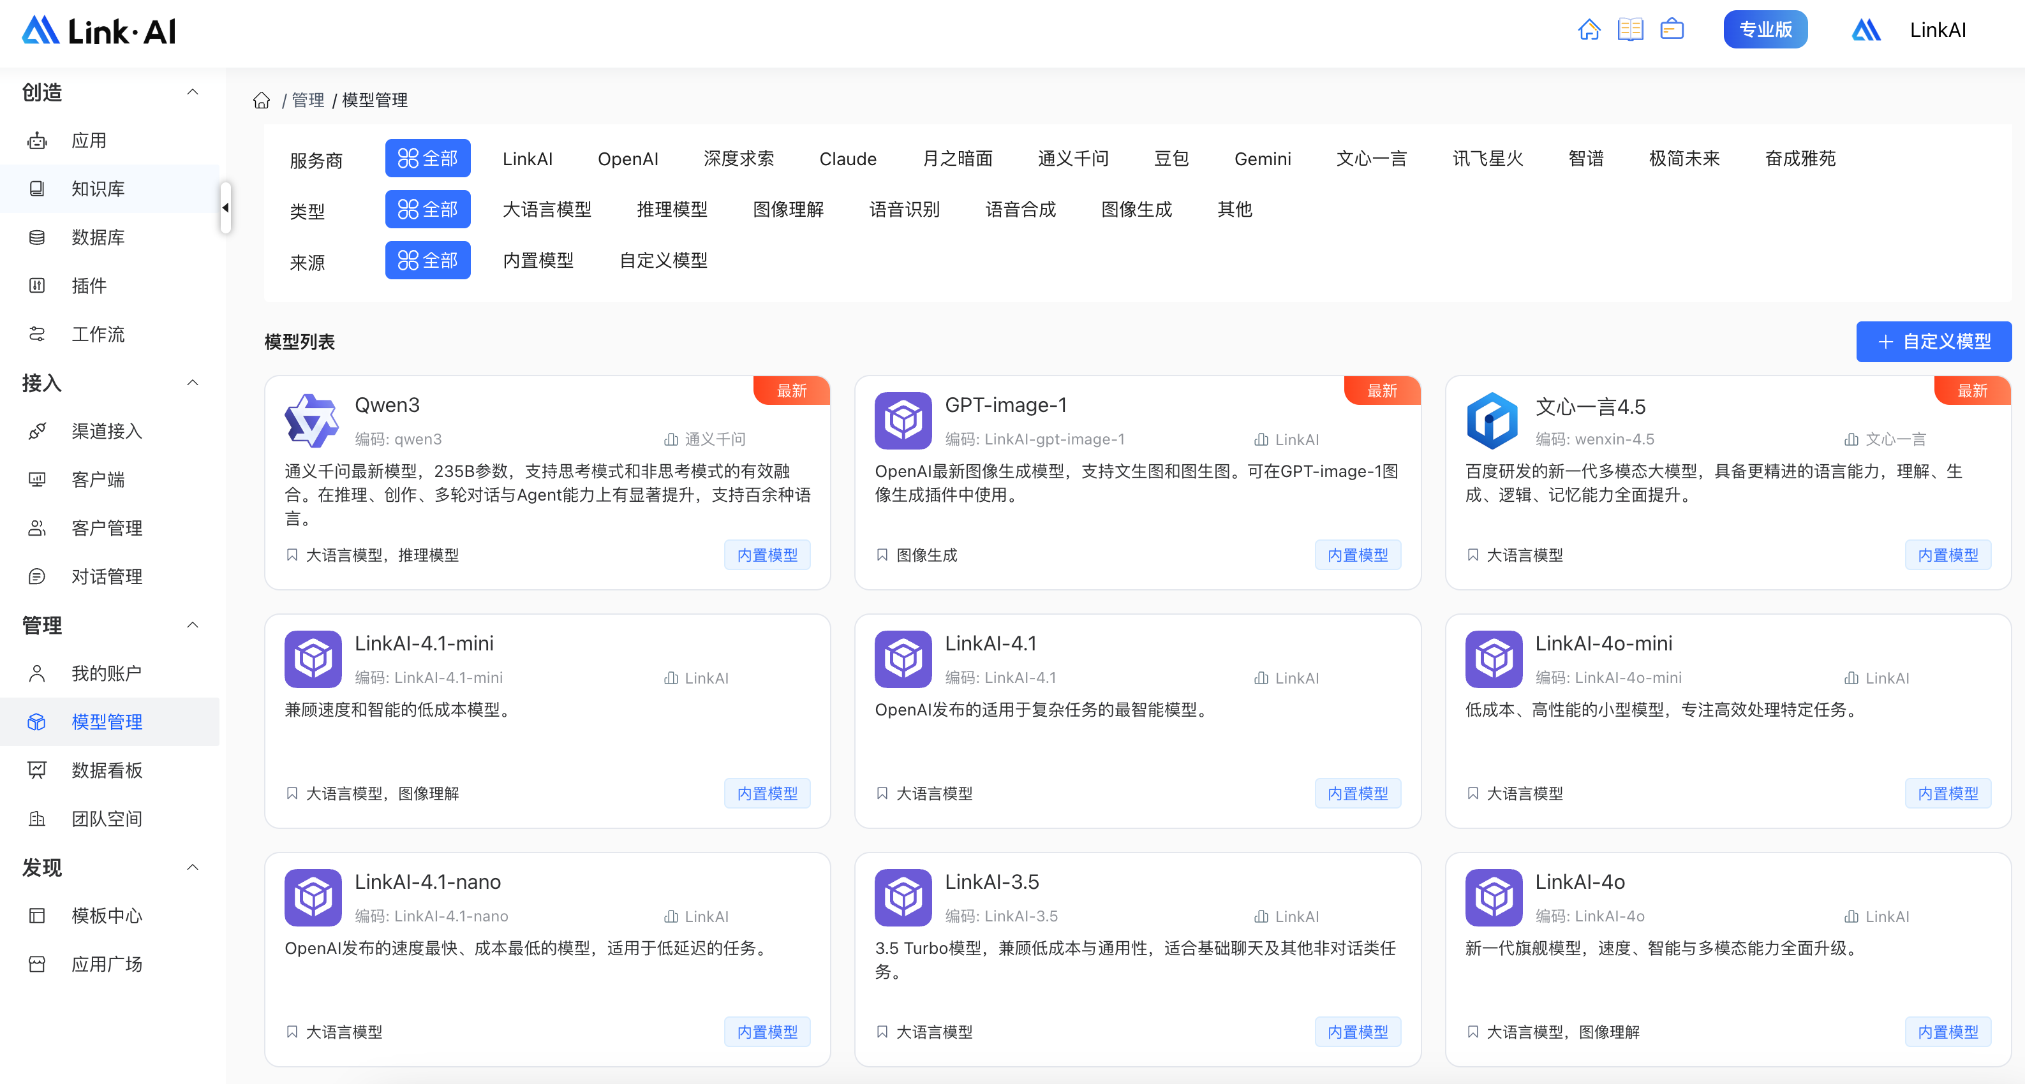This screenshot has height=1084, width=2025.
Task: Filter provider by 讯飞星火
Action: [1488, 159]
